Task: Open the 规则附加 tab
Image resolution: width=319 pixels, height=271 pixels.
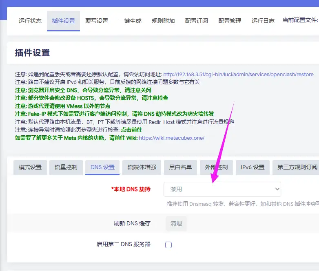Action: (163, 21)
